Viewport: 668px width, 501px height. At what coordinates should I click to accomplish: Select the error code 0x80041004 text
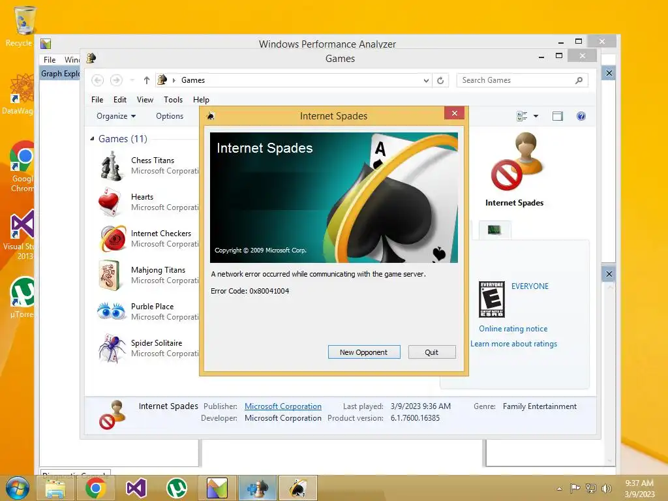[x=269, y=291]
